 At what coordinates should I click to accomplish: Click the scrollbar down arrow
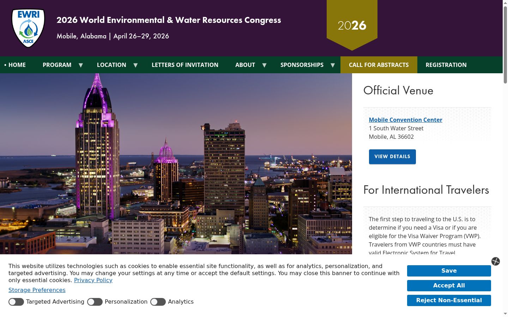pos(505,314)
